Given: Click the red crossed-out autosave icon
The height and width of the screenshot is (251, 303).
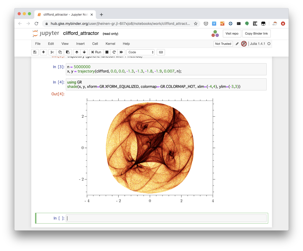Looking at the screenshot, I should (x=244, y=44).
